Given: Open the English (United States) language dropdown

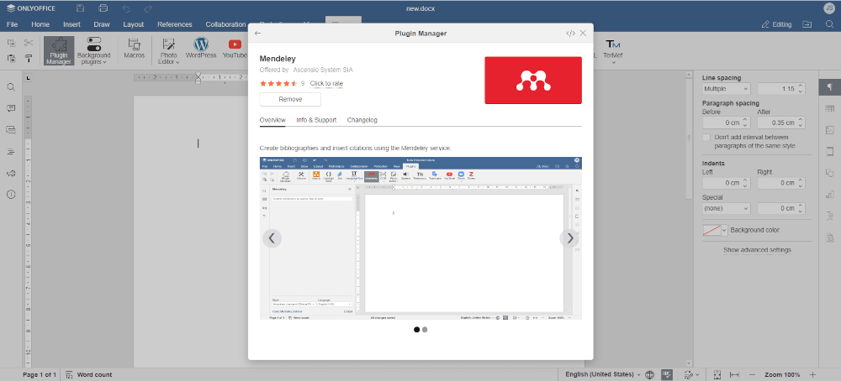Looking at the screenshot, I should [603, 374].
